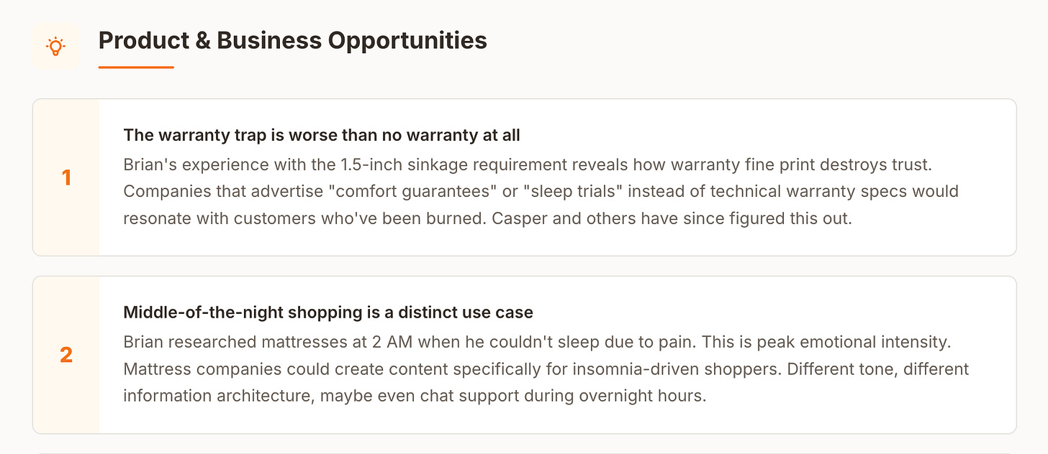Select the Product & Business Opportunities heading
This screenshot has width=1048, height=454.
(292, 40)
